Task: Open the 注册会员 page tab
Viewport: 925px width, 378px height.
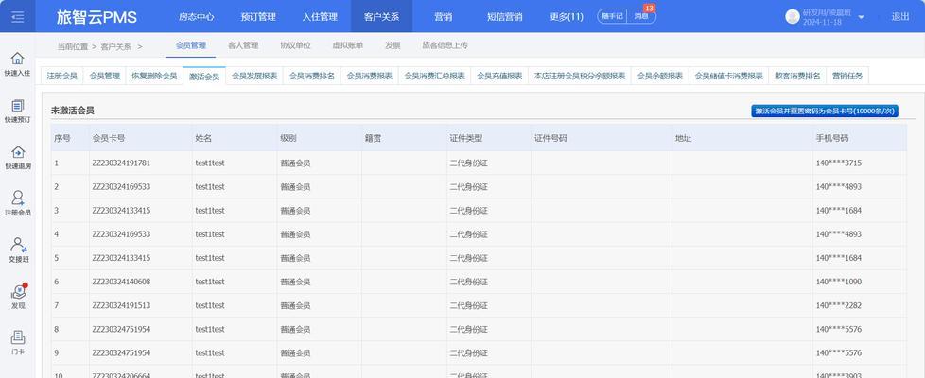Action: (x=61, y=76)
